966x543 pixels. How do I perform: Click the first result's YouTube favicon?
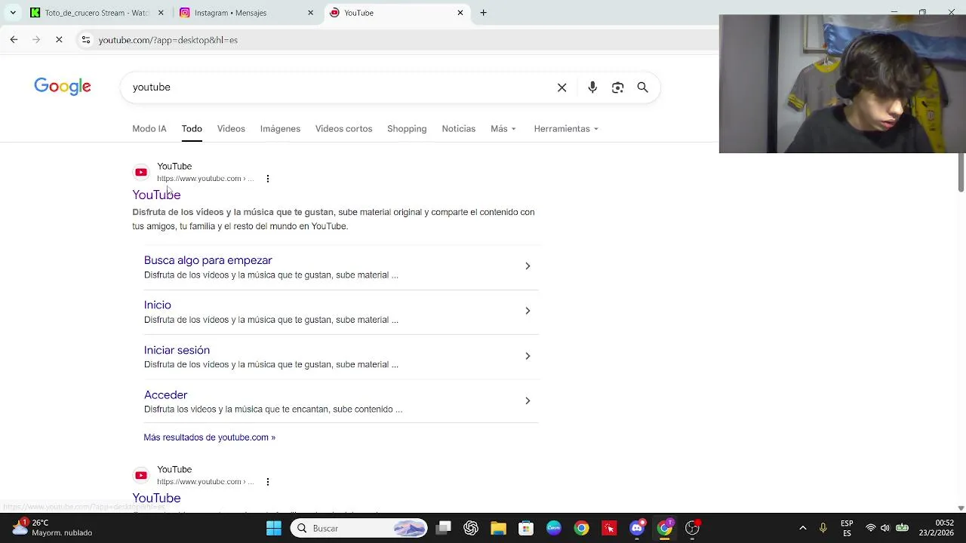[141, 172]
